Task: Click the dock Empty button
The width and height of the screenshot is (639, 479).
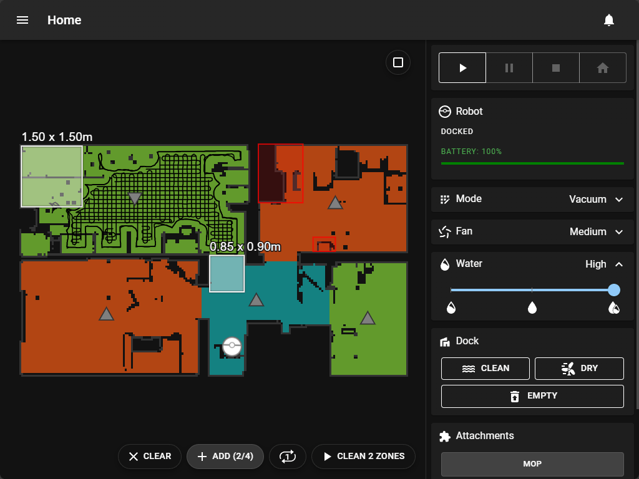Action: tap(532, 396)
